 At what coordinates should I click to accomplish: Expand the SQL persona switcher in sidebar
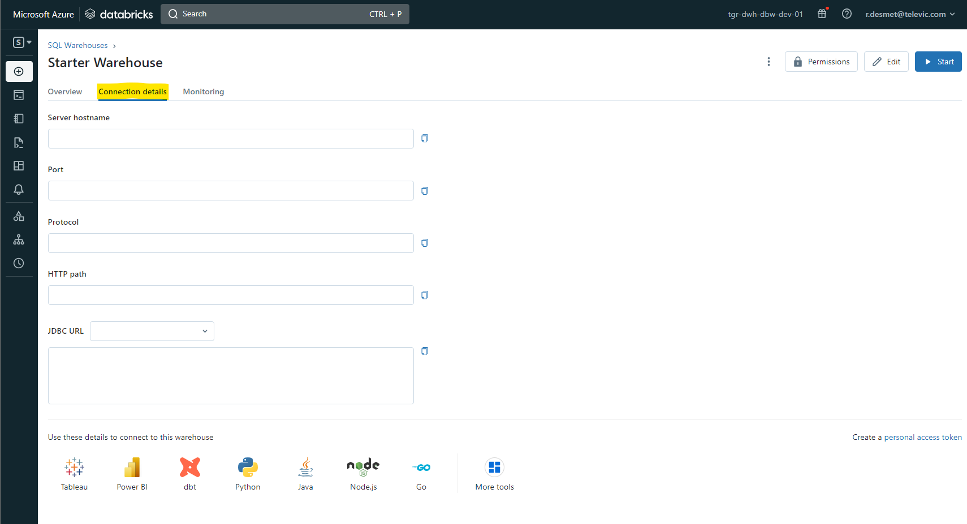[x=22, y=42]
